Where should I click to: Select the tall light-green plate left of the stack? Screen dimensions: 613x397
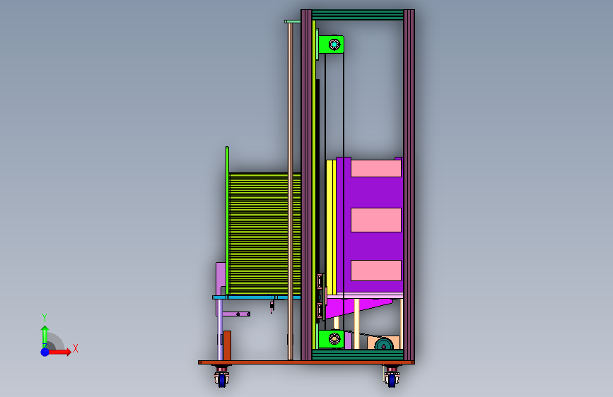[x=227, y=221]
